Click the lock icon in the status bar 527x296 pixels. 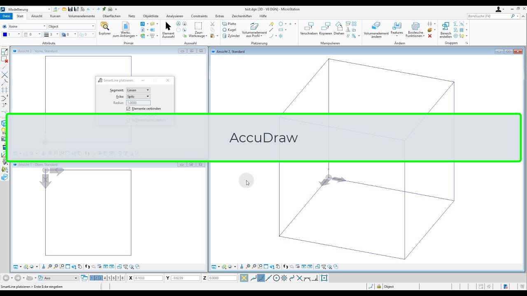tap(379, 287)
